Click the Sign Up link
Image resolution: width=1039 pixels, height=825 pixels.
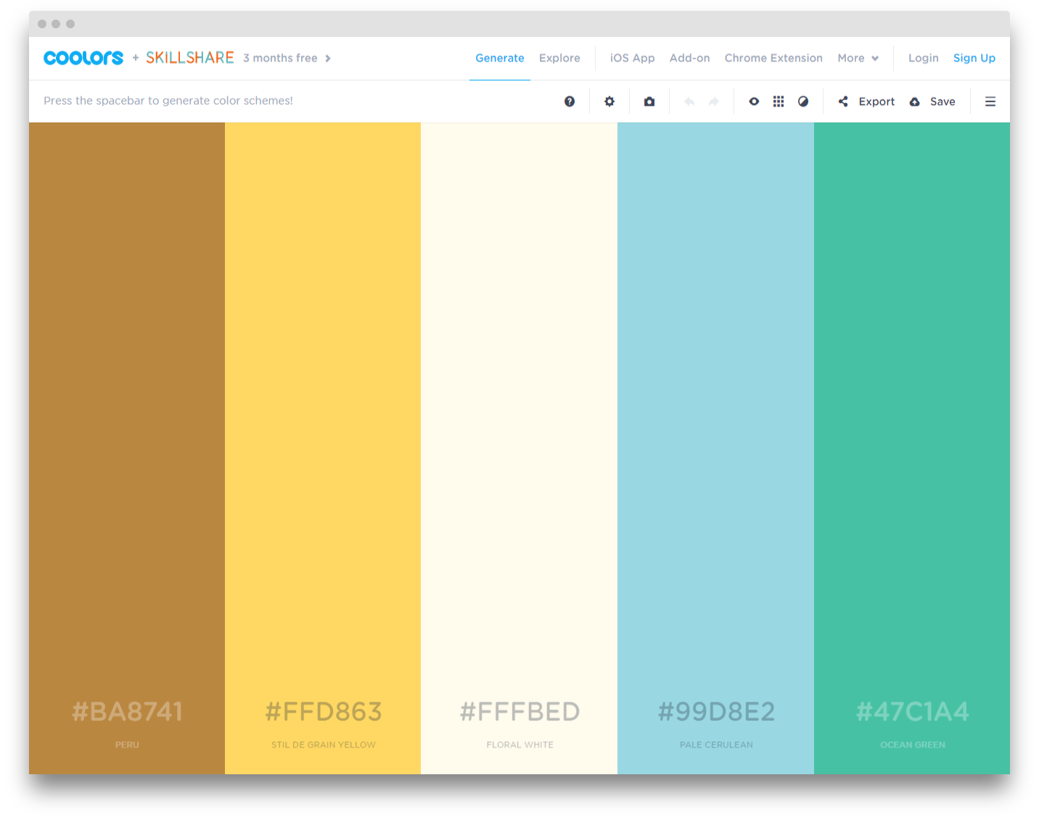pyautogui.click(x=974, y=58)
